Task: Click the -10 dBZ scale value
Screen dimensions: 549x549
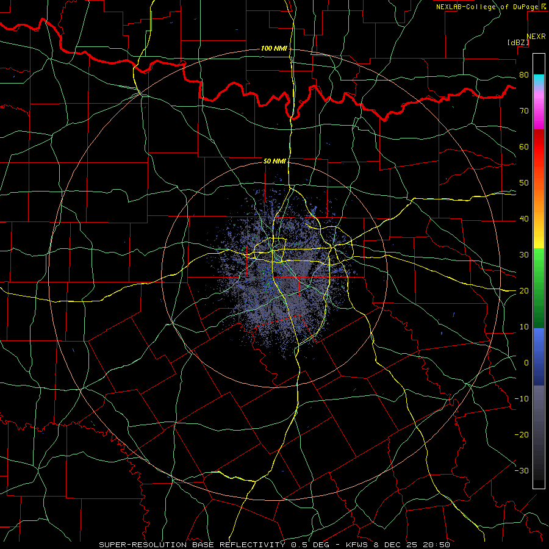Action: [x=522, y=399]
